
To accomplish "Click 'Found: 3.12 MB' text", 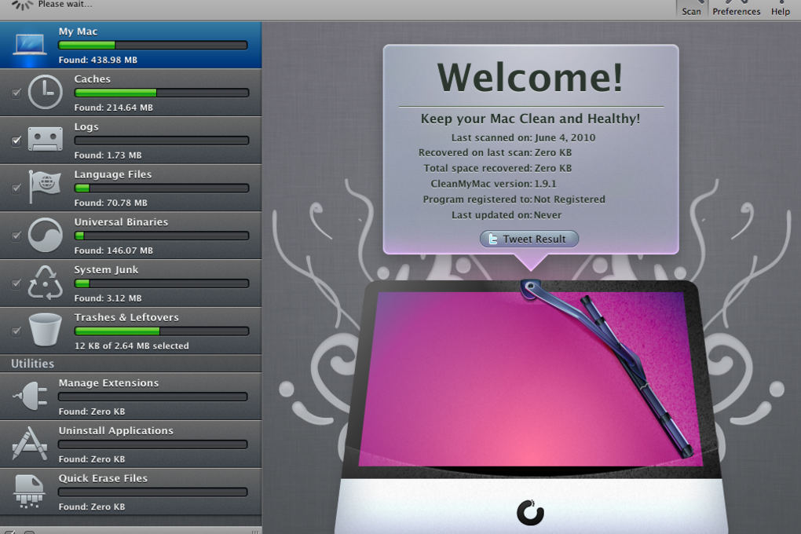I will (108, 298).
